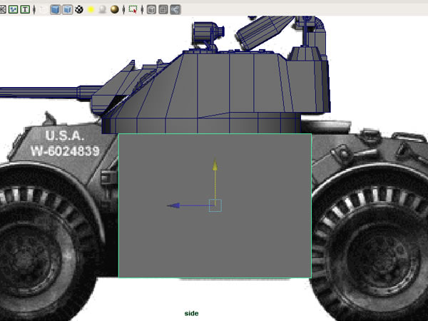Image resolution: width=428 pixels, height=321 pixels.
Task: Click the move manipulator center square handle
Action: [x=215, y=205]
